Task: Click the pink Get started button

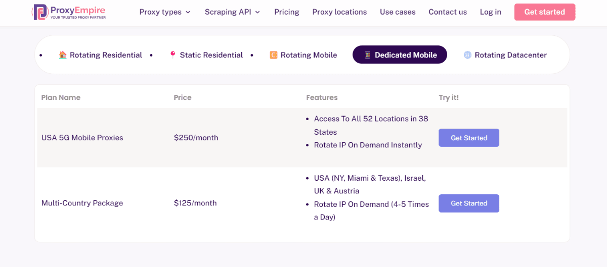Action: 545,12
